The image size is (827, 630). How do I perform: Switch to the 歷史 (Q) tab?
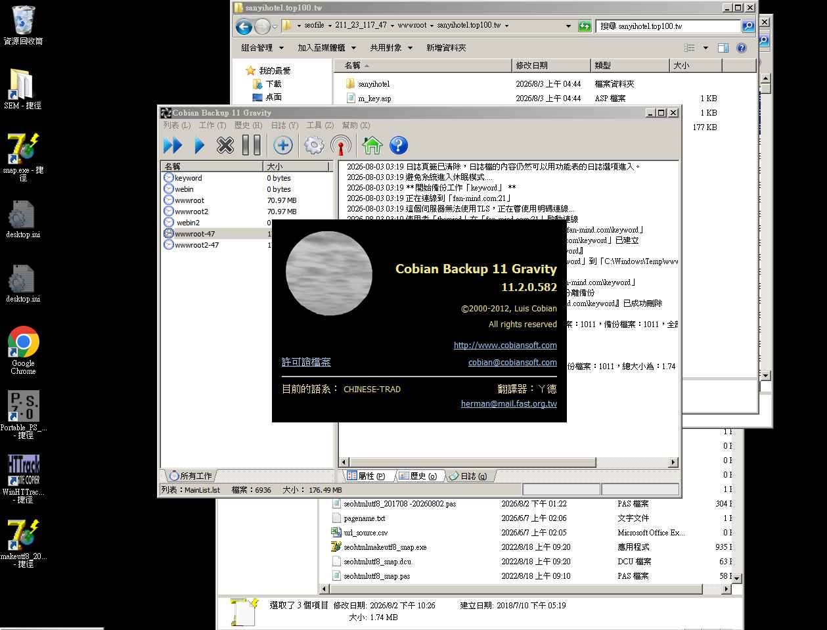click(418, 476)
